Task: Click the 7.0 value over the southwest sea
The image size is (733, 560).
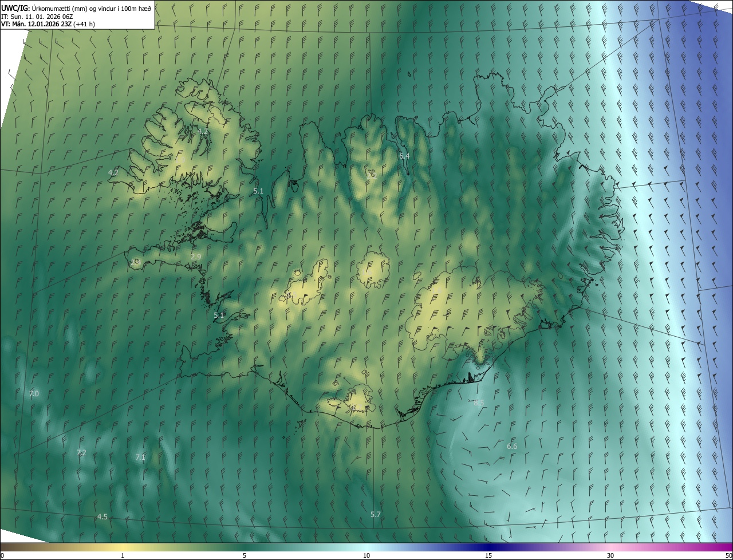Action: click(34, 393)
